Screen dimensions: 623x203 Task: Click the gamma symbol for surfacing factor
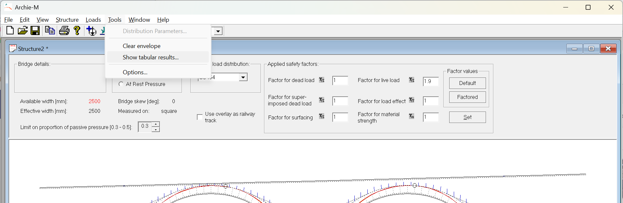(322, 116)
